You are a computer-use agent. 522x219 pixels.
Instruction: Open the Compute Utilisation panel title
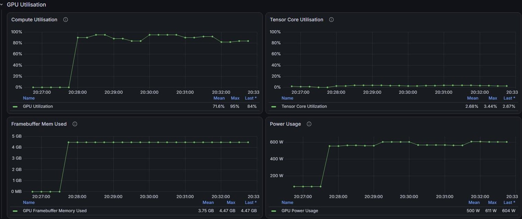[34, 20]
